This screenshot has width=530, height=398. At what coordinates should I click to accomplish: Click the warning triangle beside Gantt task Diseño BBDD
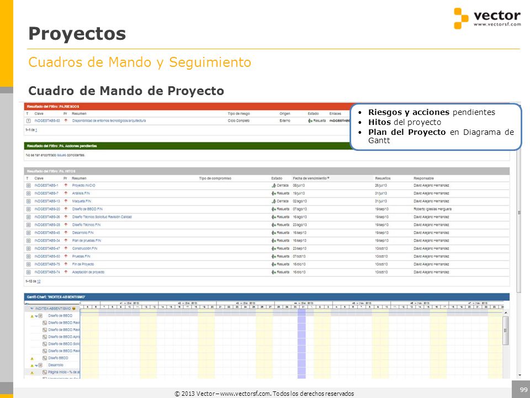point(32,358)
